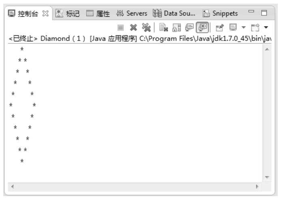Expand Open Console dropdown arrow

point(266,28)
